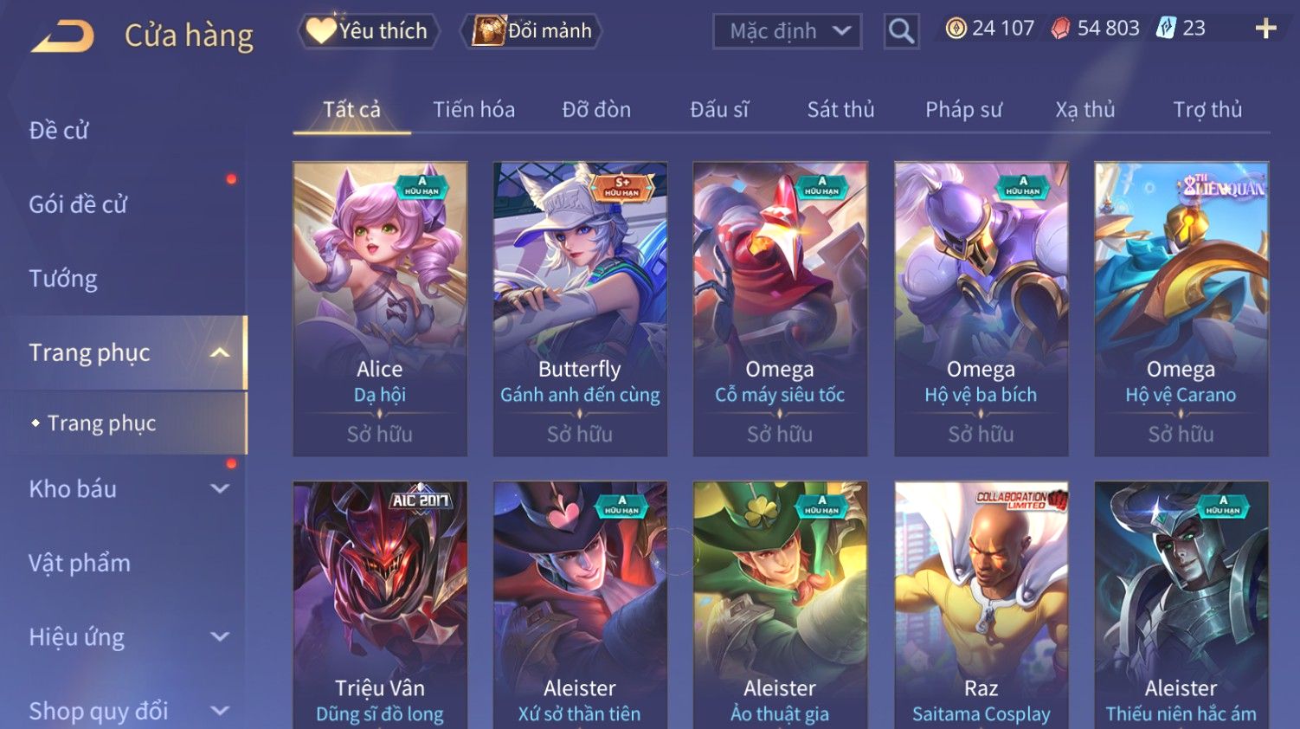Open the search magnifier icon
The image size is (1300, 729).
(x=901, y=31)
